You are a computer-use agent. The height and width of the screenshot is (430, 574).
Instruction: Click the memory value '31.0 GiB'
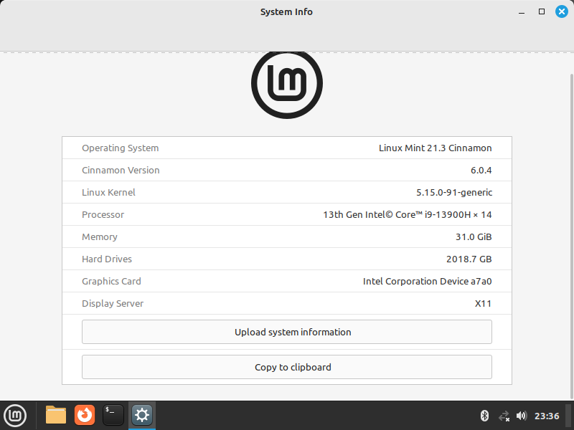point(474,237)
